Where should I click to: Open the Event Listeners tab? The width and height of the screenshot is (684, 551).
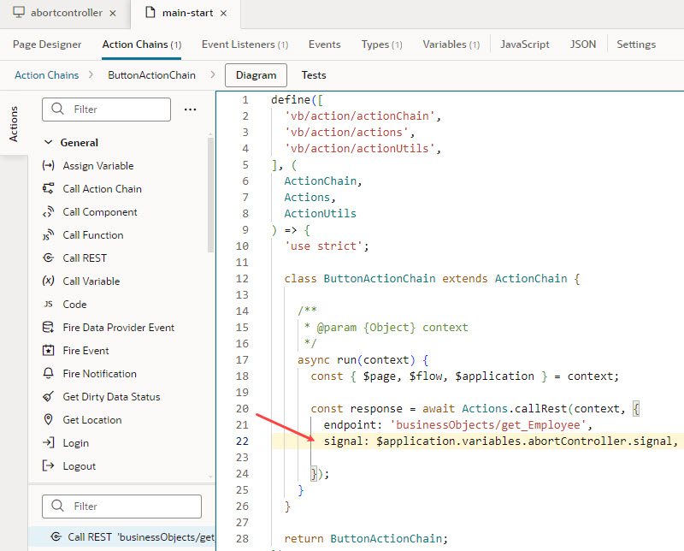[x=245, y=44]
